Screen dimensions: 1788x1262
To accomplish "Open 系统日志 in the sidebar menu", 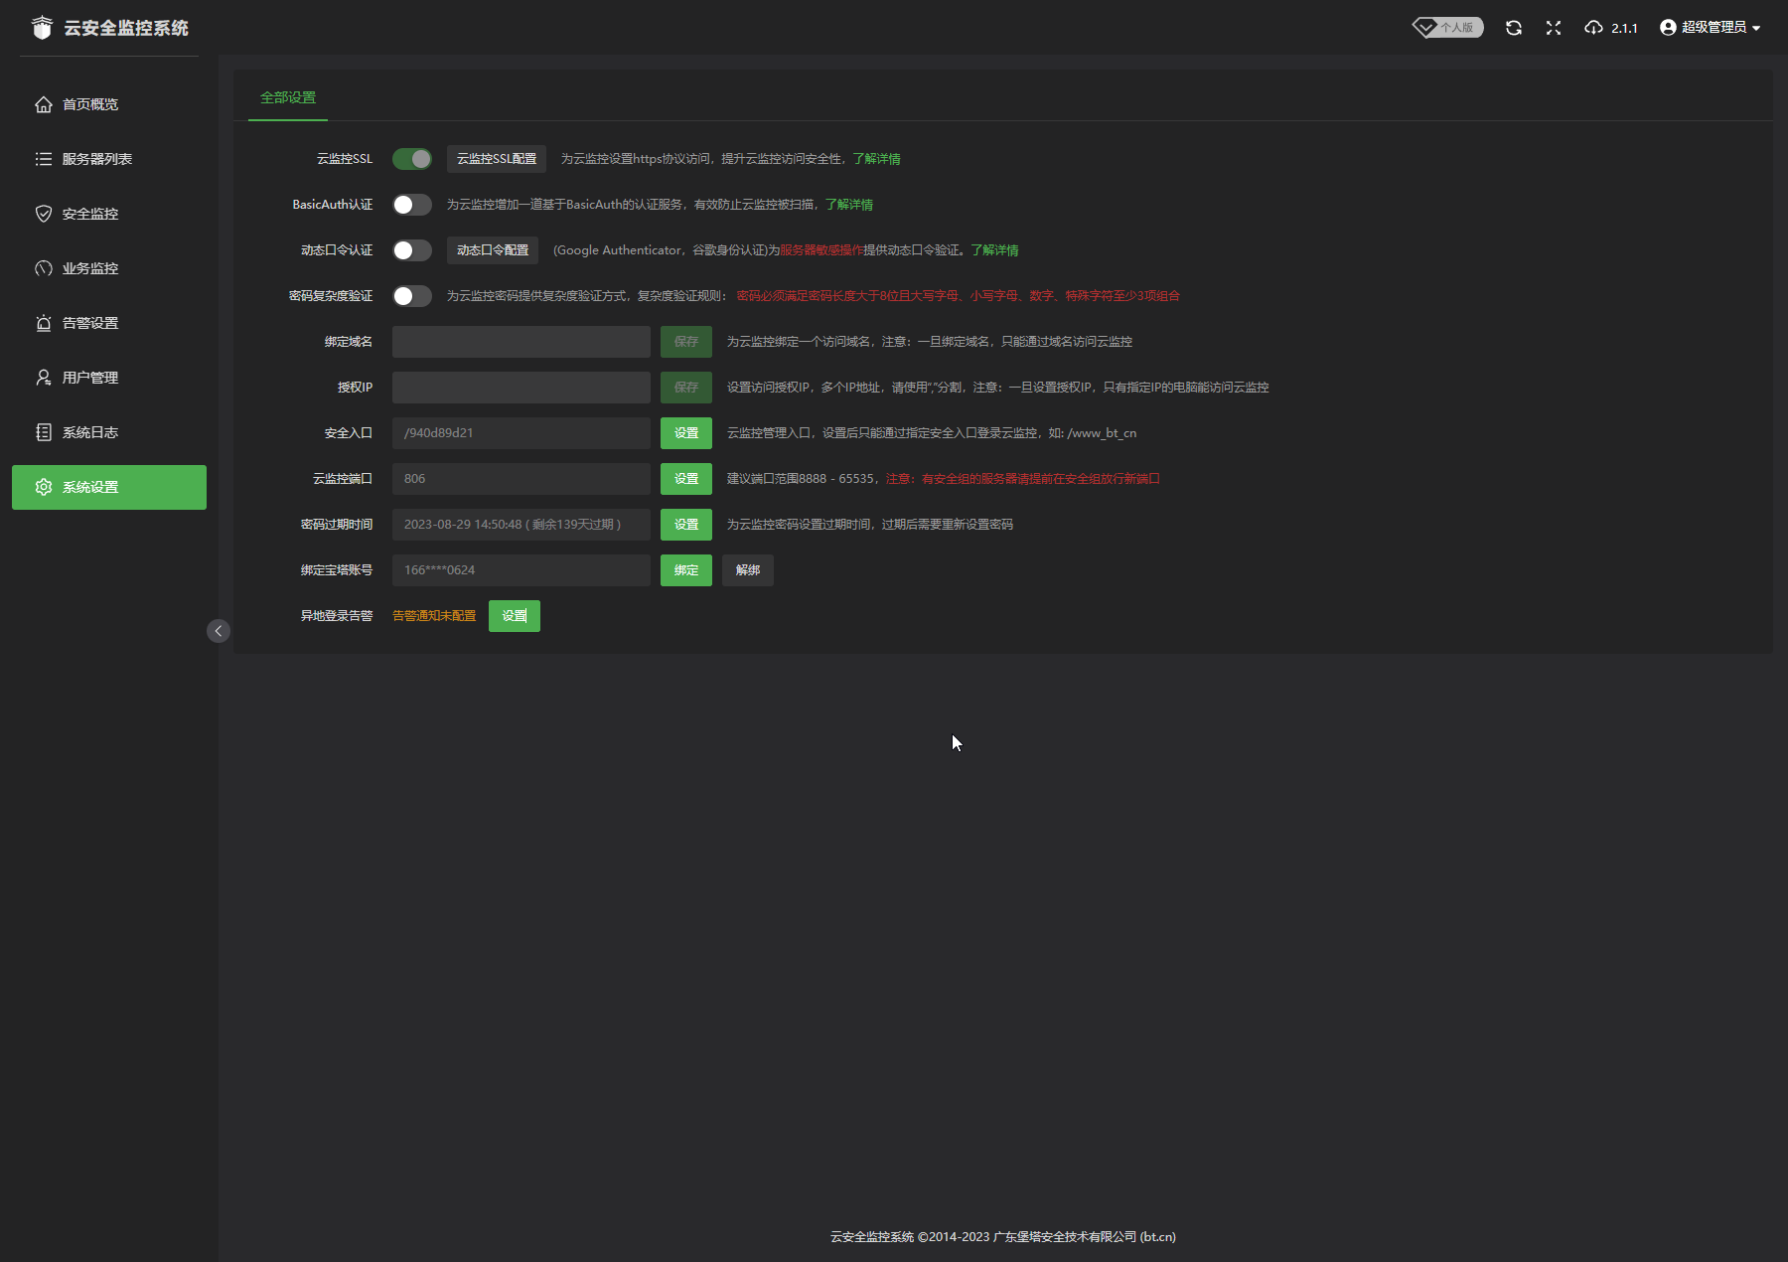I will [90, 432].
